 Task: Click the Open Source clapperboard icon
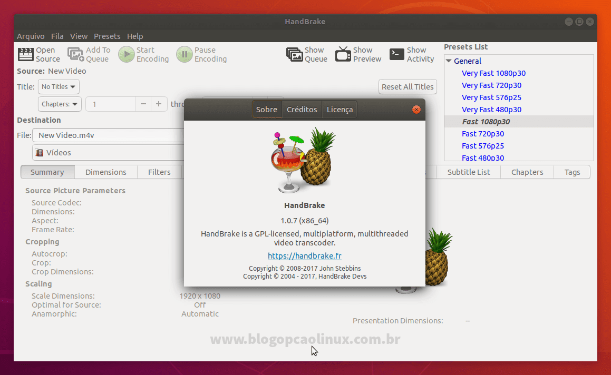click(x=26, y=54)
